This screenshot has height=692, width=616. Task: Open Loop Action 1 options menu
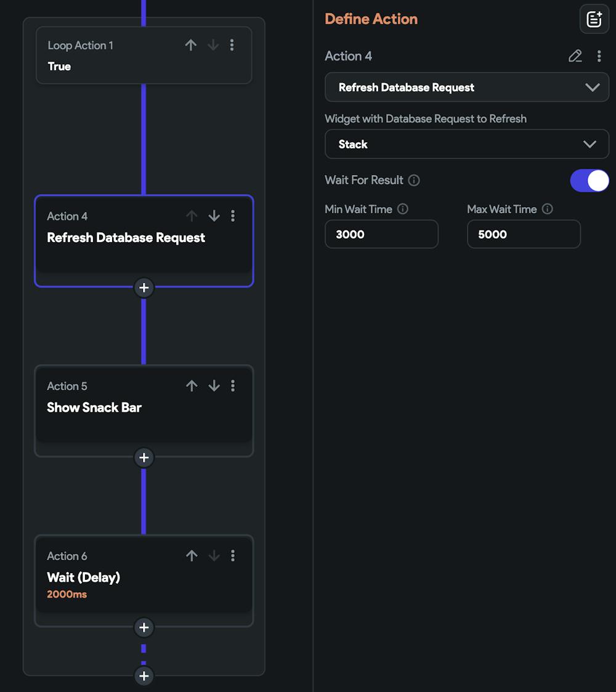(232, 45)
